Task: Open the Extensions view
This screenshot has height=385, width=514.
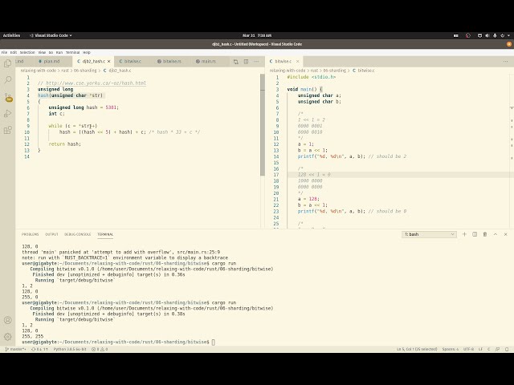Action: (7, 130)
